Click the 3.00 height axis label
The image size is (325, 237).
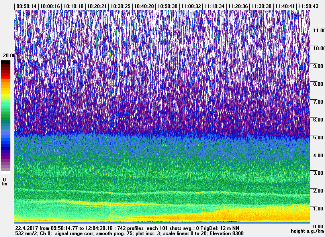(x=317, y=173)
